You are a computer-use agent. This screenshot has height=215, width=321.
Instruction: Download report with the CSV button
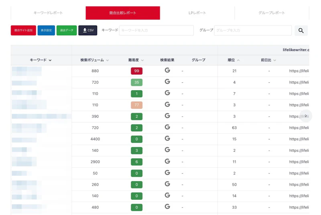[x=87, y=30]
